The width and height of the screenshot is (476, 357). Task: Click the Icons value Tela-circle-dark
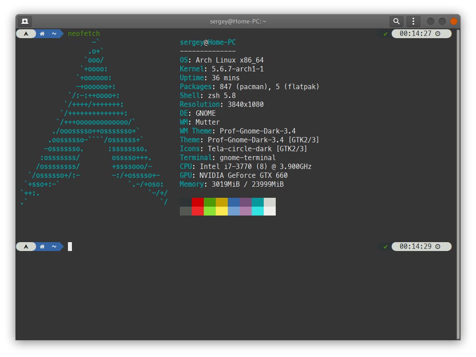pyautogui.click(x=239, y=149)
